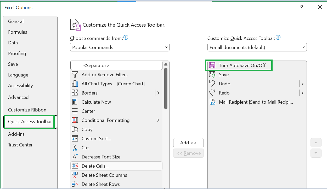The width and height of the screenshot is (327, 189).
Task: Click the Turn AutoSave On/Off purple icon
Action: click(212, 66)
